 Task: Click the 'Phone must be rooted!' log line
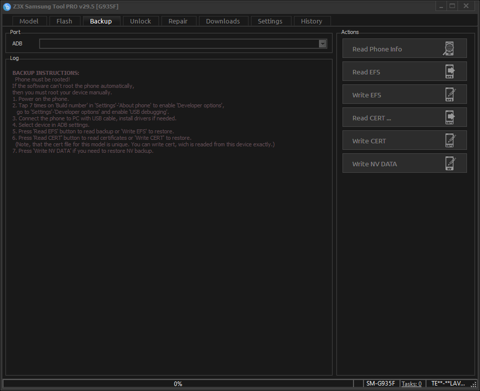tap(42, 79)
